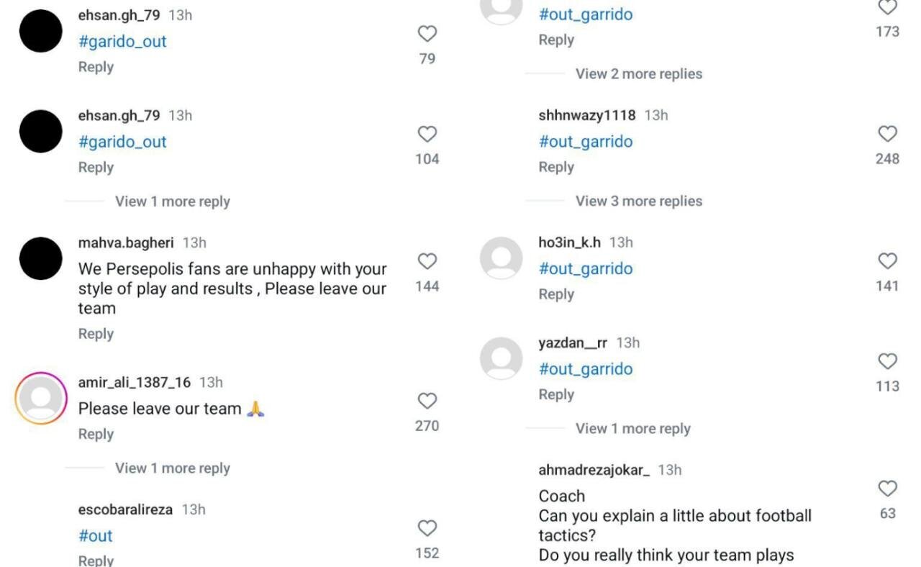921x567 pixels.
Task: Reply to ho3in_k.h's comment
Action: [556, 294]
